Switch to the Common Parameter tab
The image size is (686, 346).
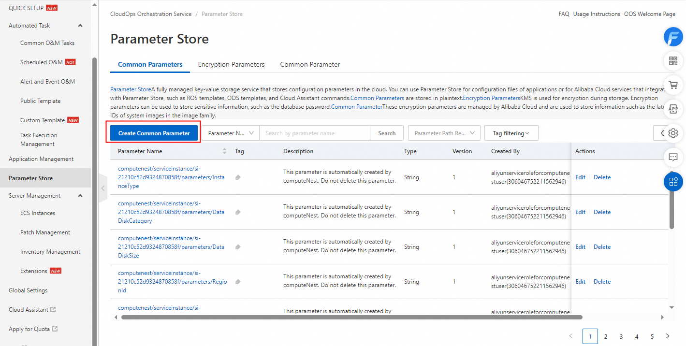point(310,64)
